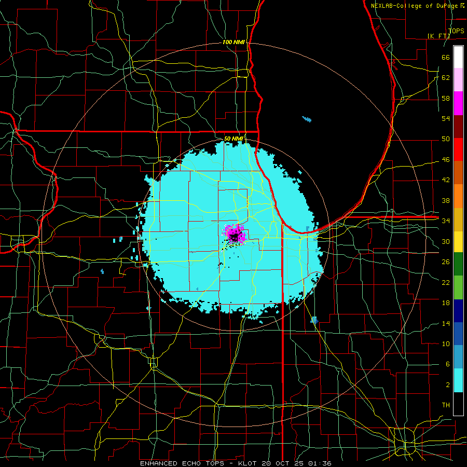Click the '58' legend value
Screen dimensions: 467x467
[446, 98]
